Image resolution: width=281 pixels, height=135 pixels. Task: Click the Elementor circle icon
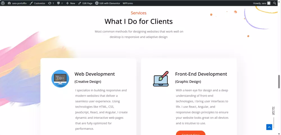click(x=97, y=3)
